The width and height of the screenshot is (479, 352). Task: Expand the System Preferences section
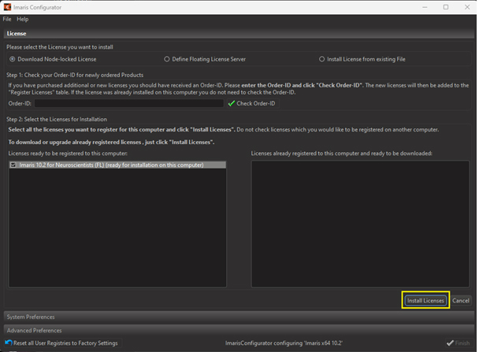[30, 317]
